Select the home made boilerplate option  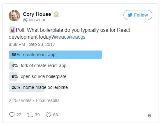pyautogui.click(x=38, y=87)
